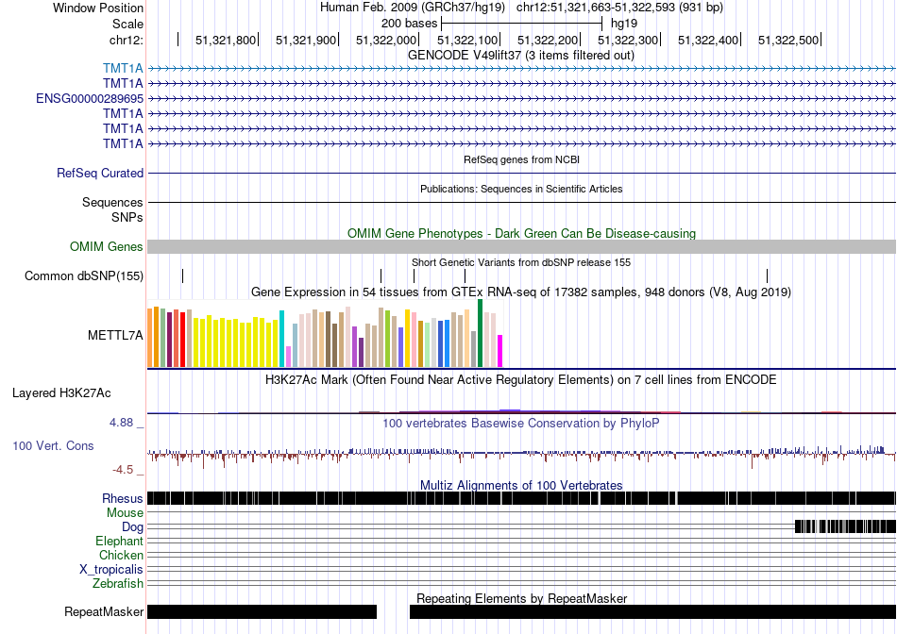Image resolution: width=897 pixels, height=634 pixels.
Task: Select the Zebrafish alignment label
Action: point(118,584)
